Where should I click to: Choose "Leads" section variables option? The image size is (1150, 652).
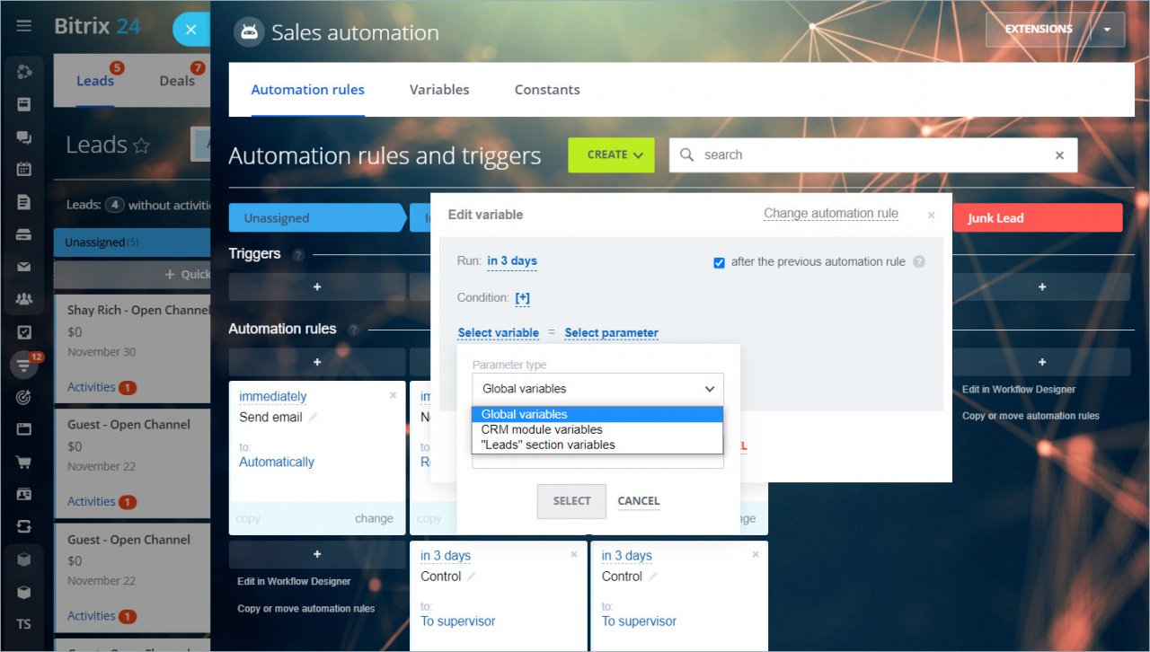tap(597, 445)
